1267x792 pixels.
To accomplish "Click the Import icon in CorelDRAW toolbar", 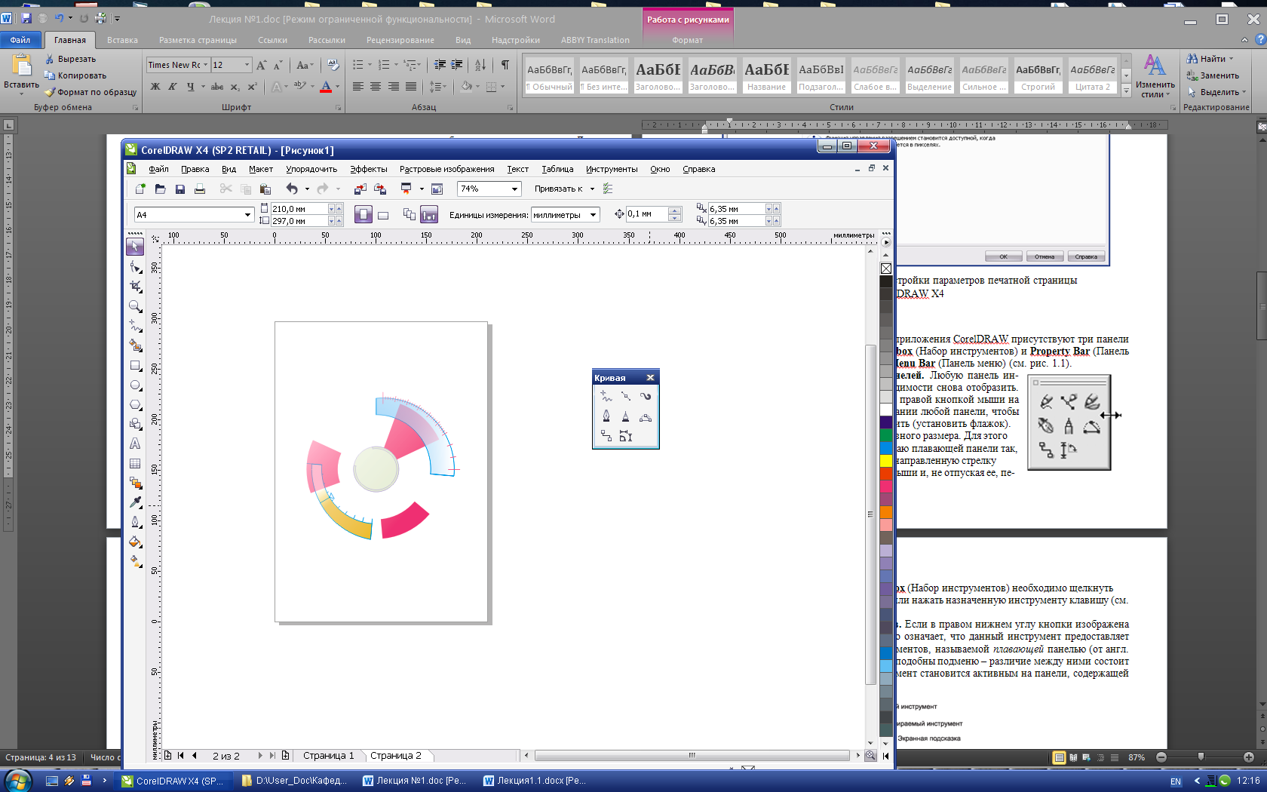I will pos(360,189).
